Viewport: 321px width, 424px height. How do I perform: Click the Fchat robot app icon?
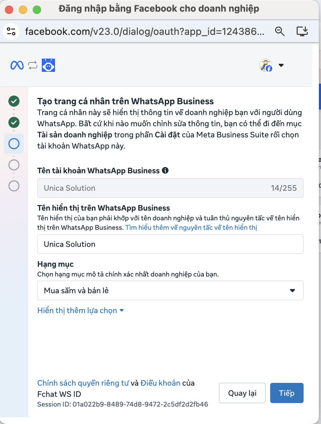(49, 65)
